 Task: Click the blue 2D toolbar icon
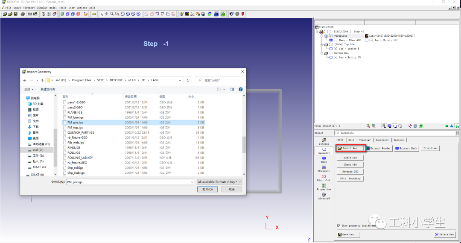pyautogui.click(x=216, y=14)
